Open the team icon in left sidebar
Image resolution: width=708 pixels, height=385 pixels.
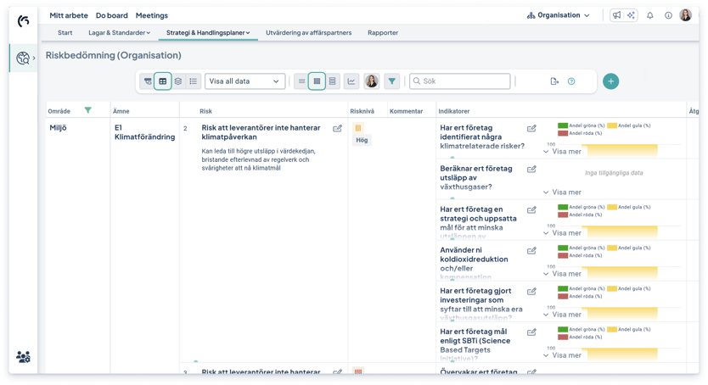pos(23,357)
